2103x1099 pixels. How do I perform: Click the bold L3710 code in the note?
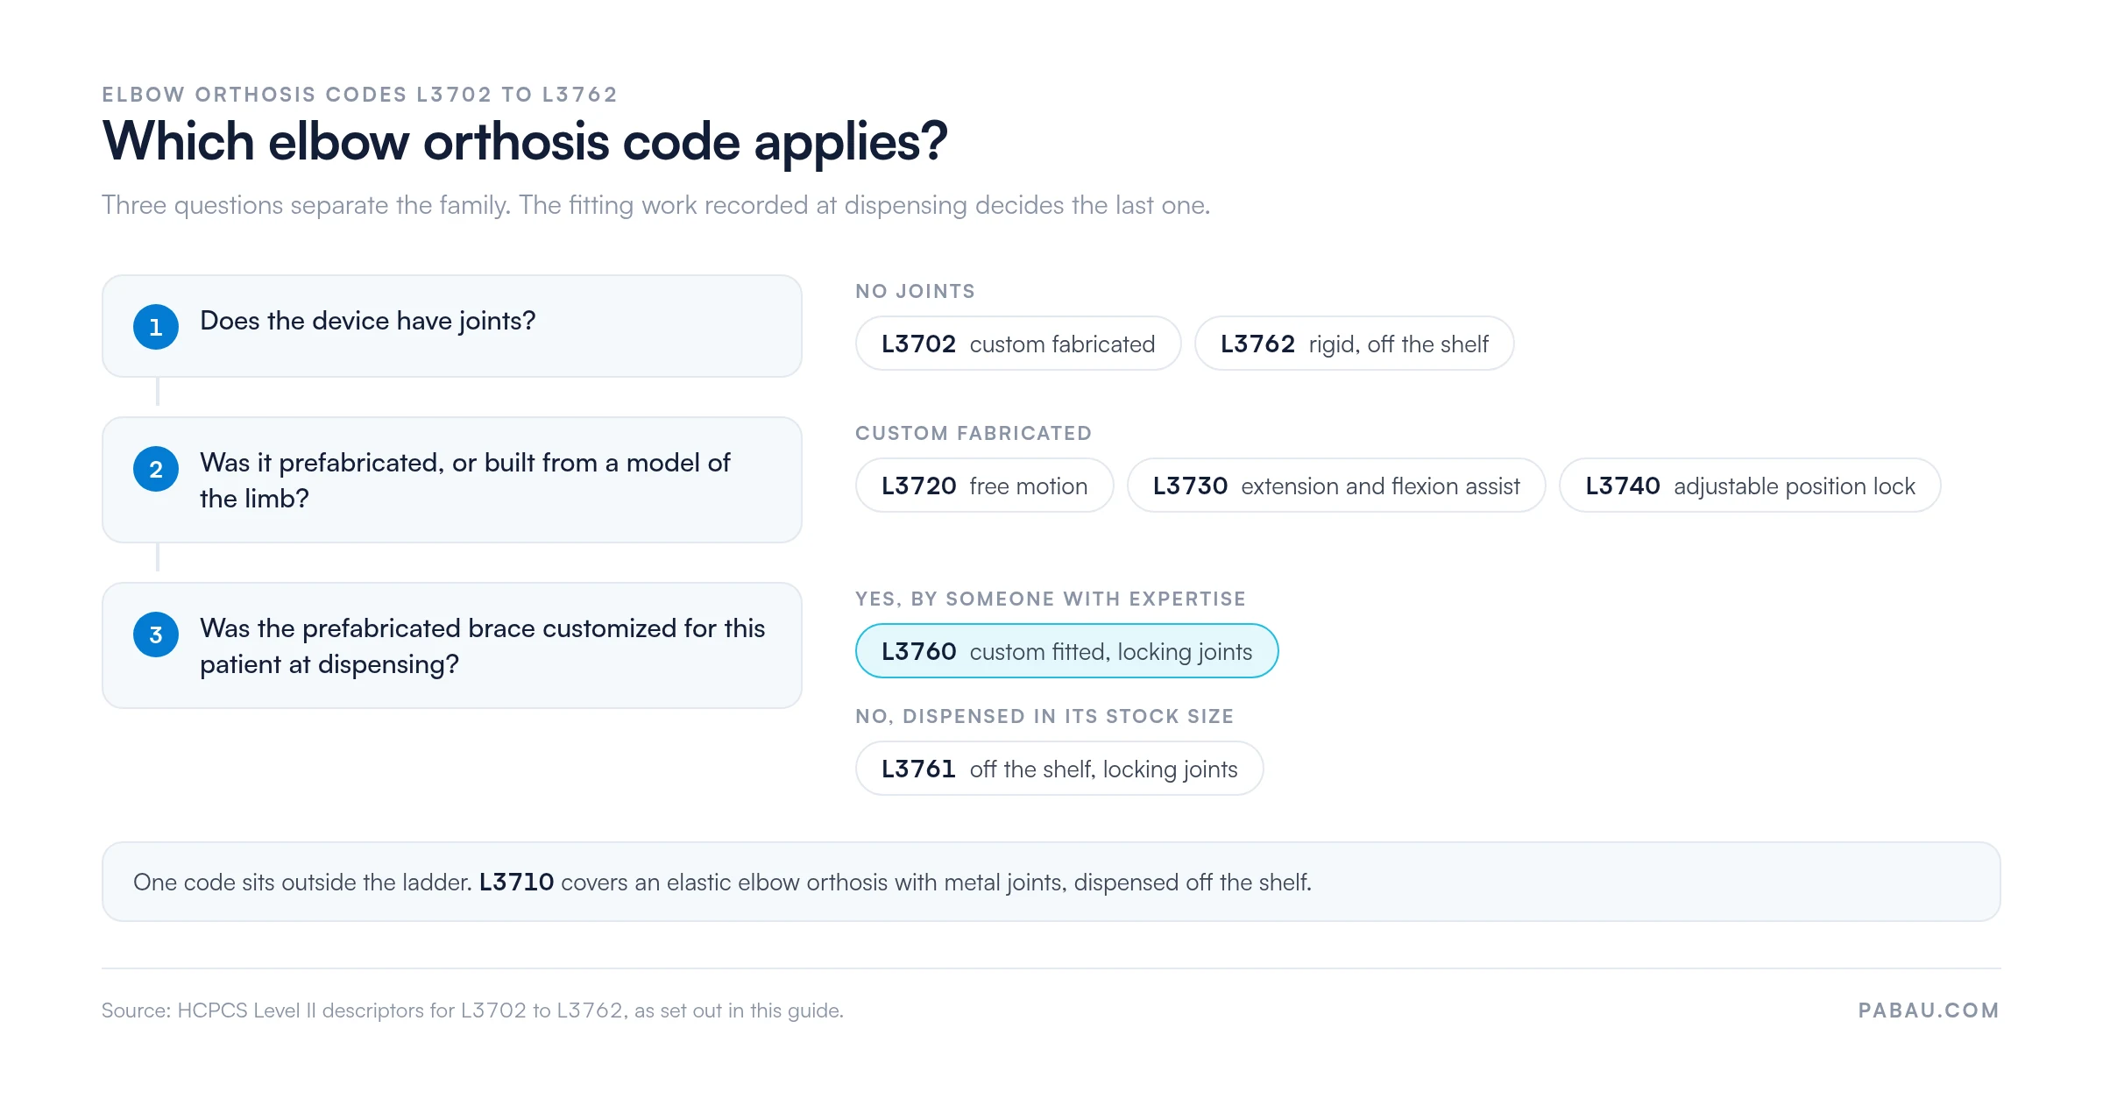pos(516,882)
